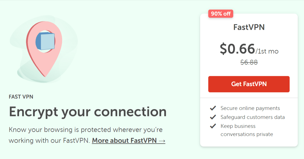Viewport: 304px width, 159px height.
Task: Click the checkmark beside Secure online payments
Action: coord(213,108)
